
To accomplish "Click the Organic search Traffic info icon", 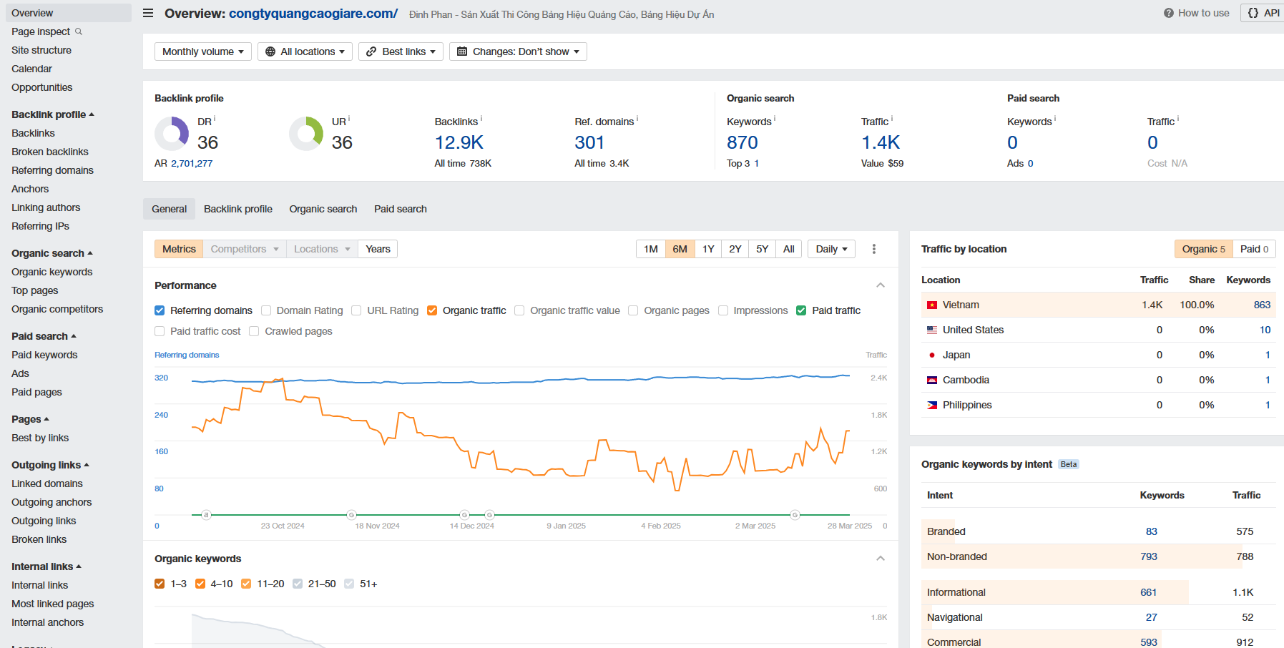I will coord(892,119).
